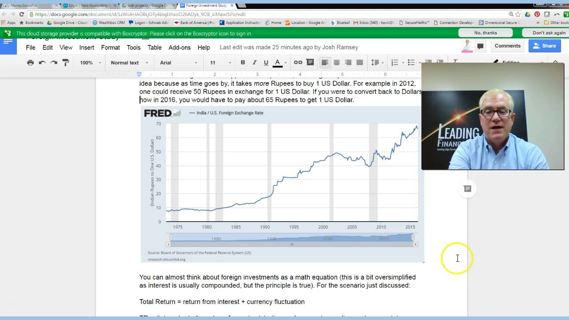The width and height of the screenshot is (569, 320).
Task: Click the blue Share button
Action: [x=545, y=46]
